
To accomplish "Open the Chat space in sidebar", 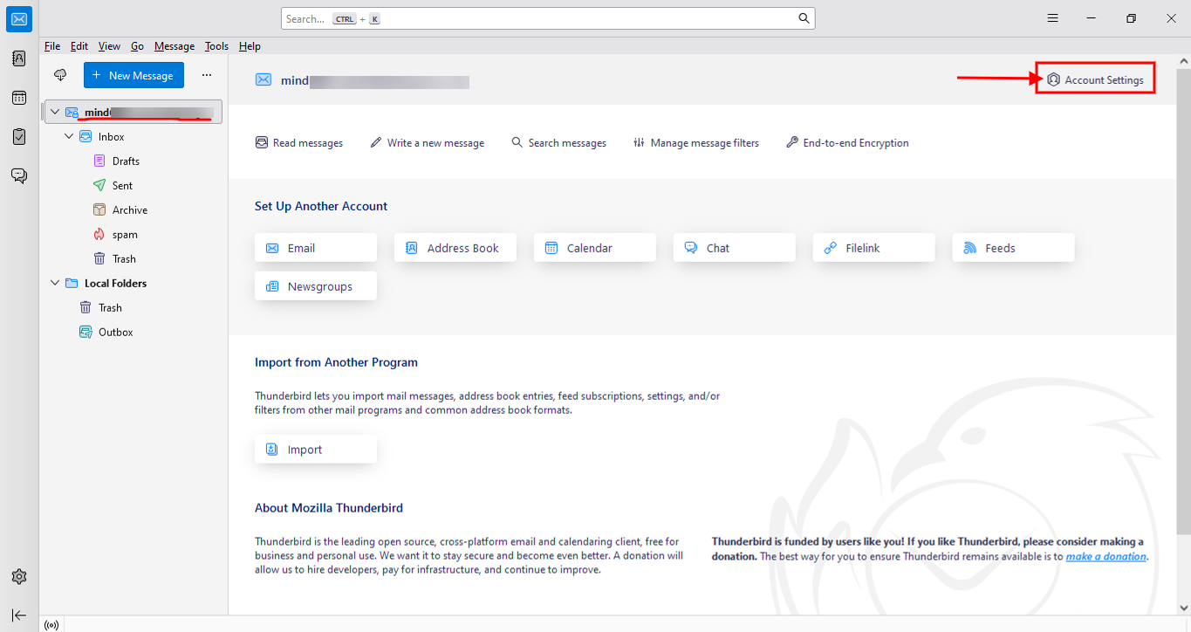I will [x=19, y=175].
